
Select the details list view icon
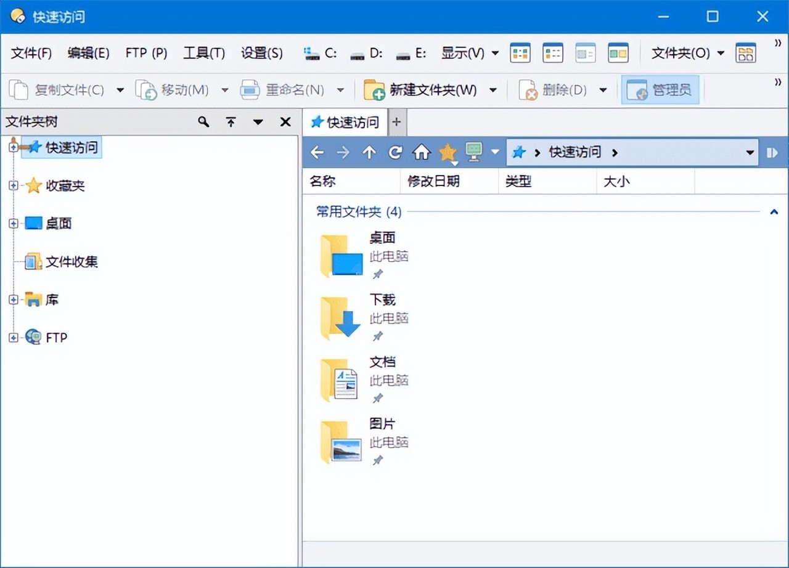pyautogui.click(x=553, y=53)
